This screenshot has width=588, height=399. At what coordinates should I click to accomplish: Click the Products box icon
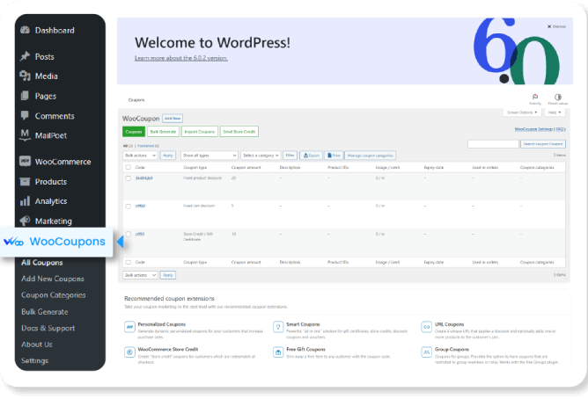tap(25, 182)
